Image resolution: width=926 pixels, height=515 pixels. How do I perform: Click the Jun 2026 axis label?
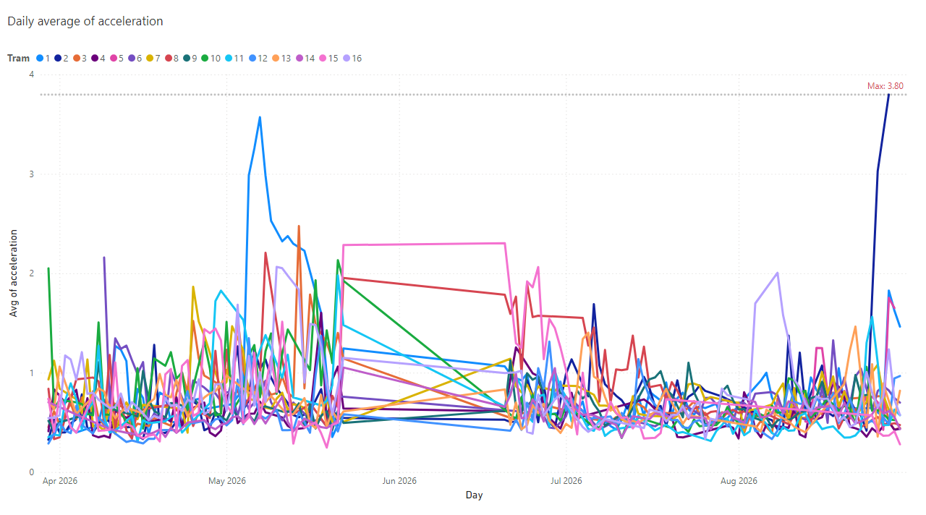(x=399, y=480)
